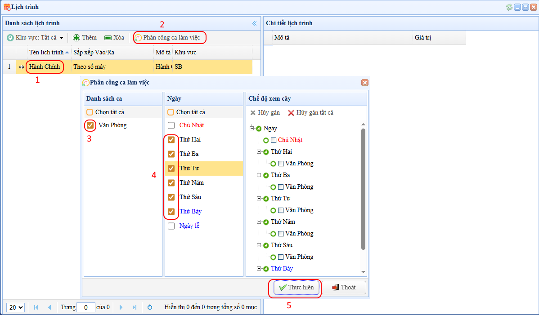
Task: Uncheck the Thứ Tư day checkbox
Action: 171,169
